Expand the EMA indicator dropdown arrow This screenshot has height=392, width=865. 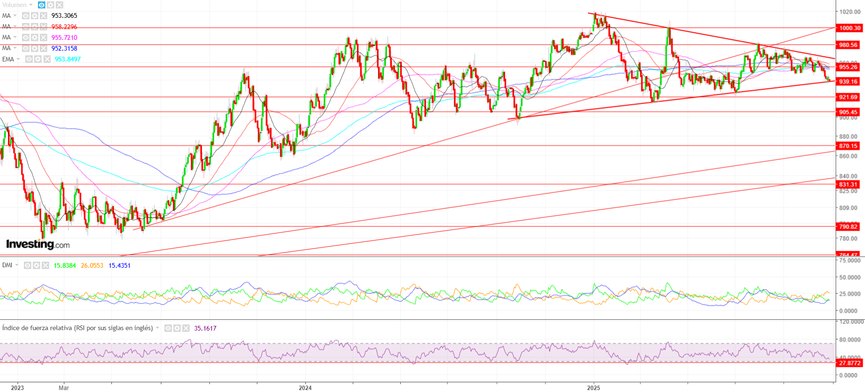[x=18, y=59]
